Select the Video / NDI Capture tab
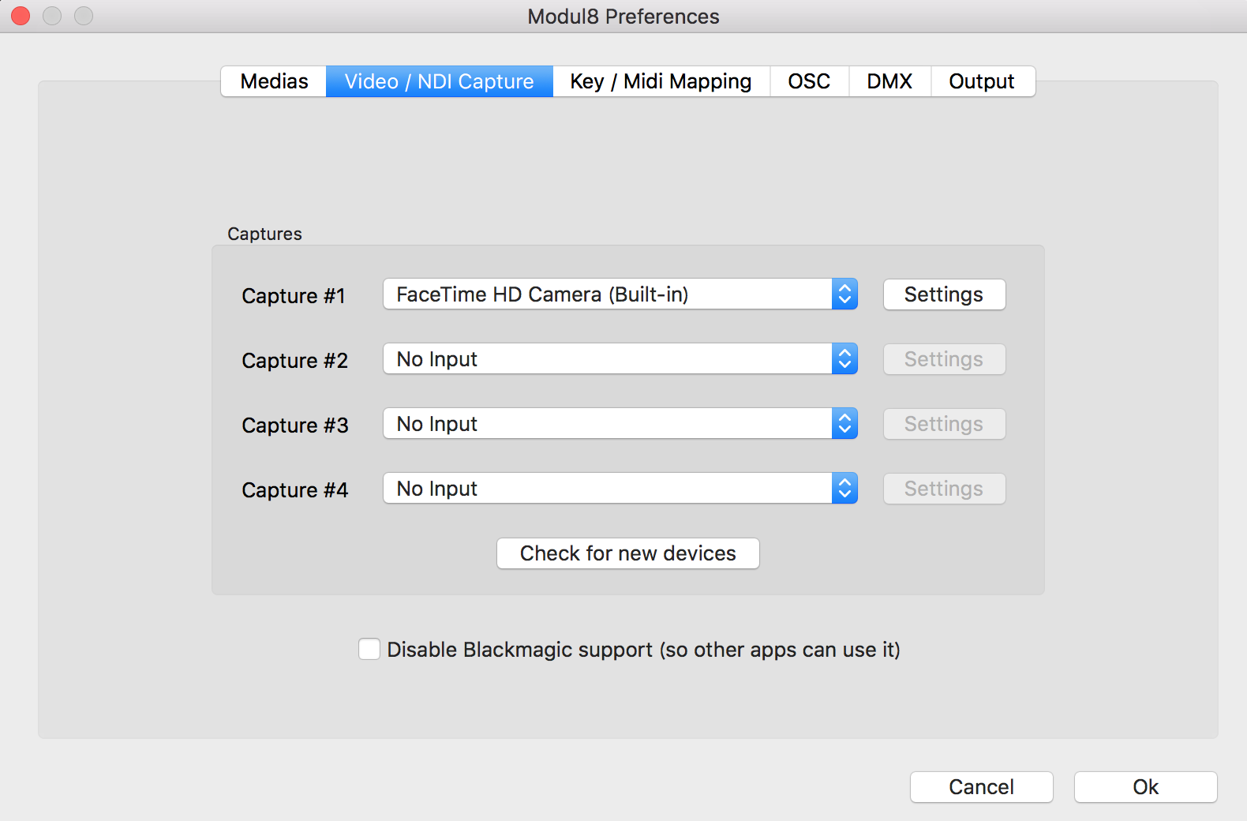 [x=439, y=81]
